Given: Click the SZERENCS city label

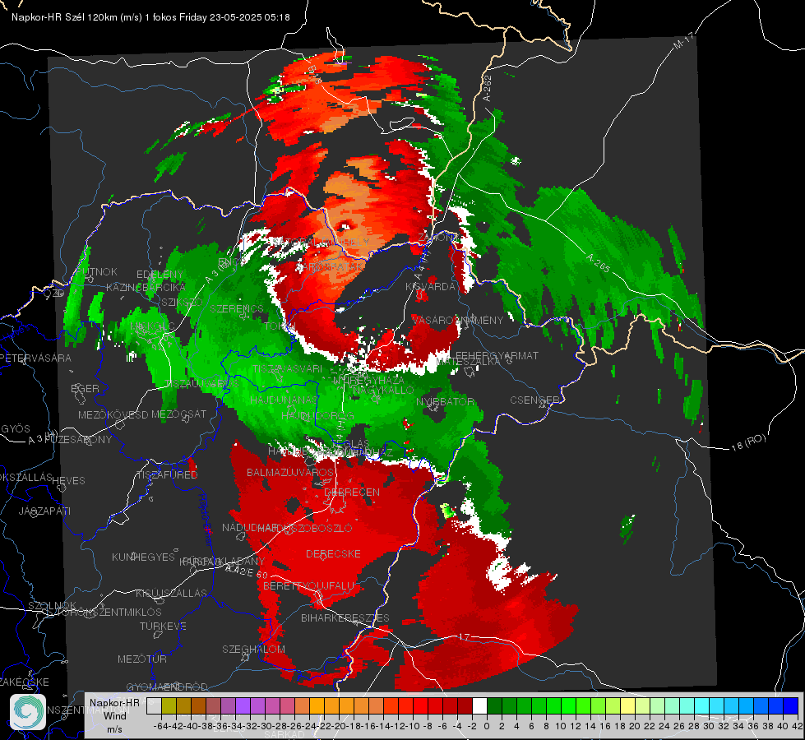Looking at the screenshot, I should pyautogui.click(x=237, y=308).
